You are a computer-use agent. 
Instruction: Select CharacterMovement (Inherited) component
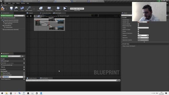[x=11, y=30]
